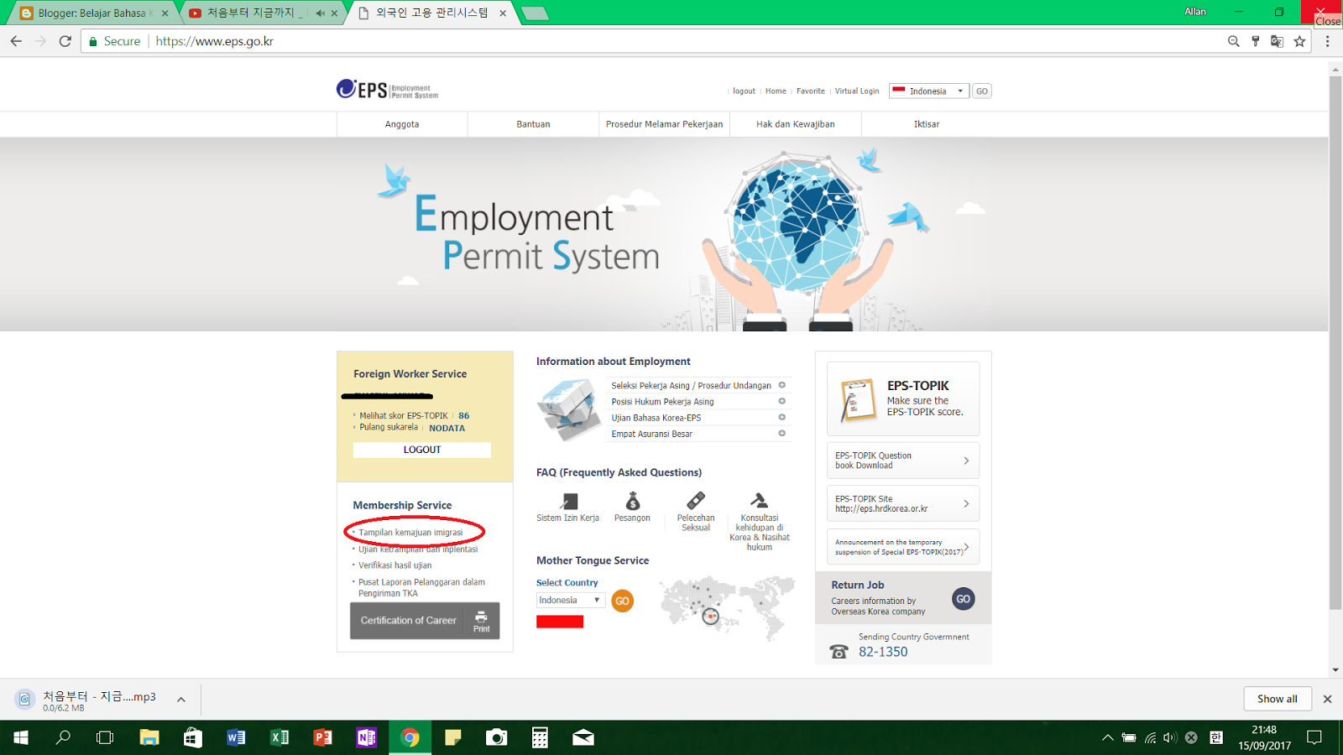
Task: Open File Explorer from the taskbar
Action: click(x=149, y=737)
